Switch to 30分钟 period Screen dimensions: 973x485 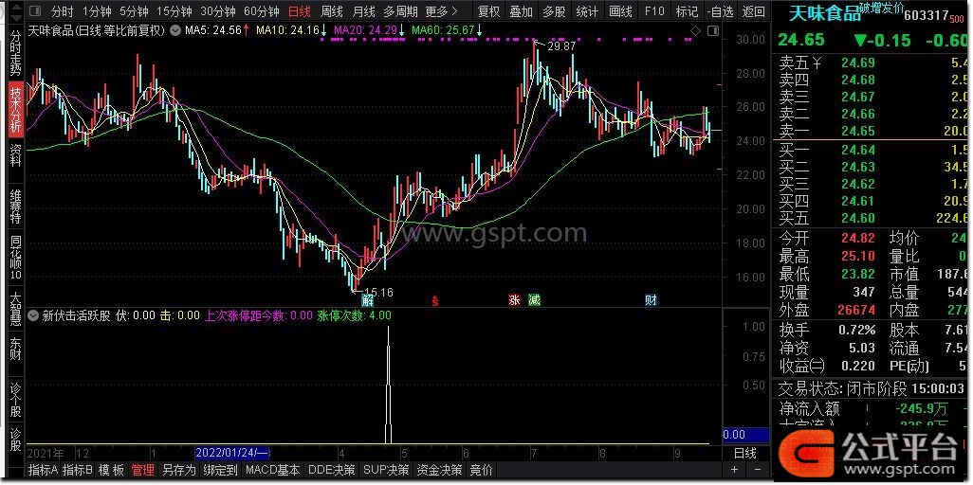click(x=218, y=11)
